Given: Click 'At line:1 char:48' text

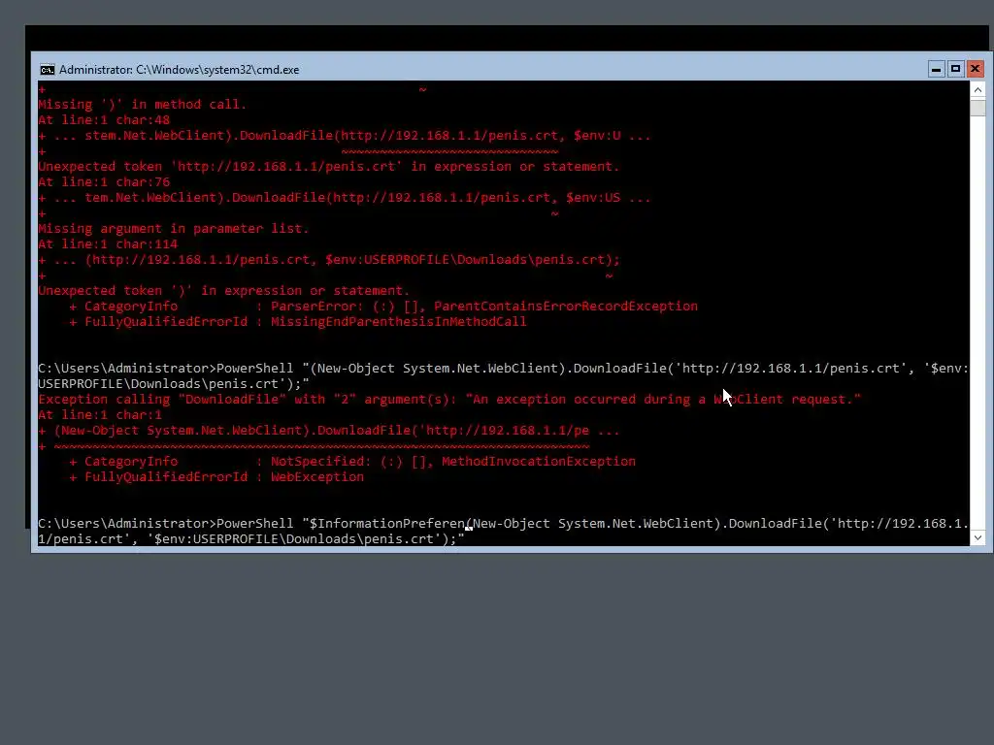Looking at the screenshot, I should [x=104, y=119].
